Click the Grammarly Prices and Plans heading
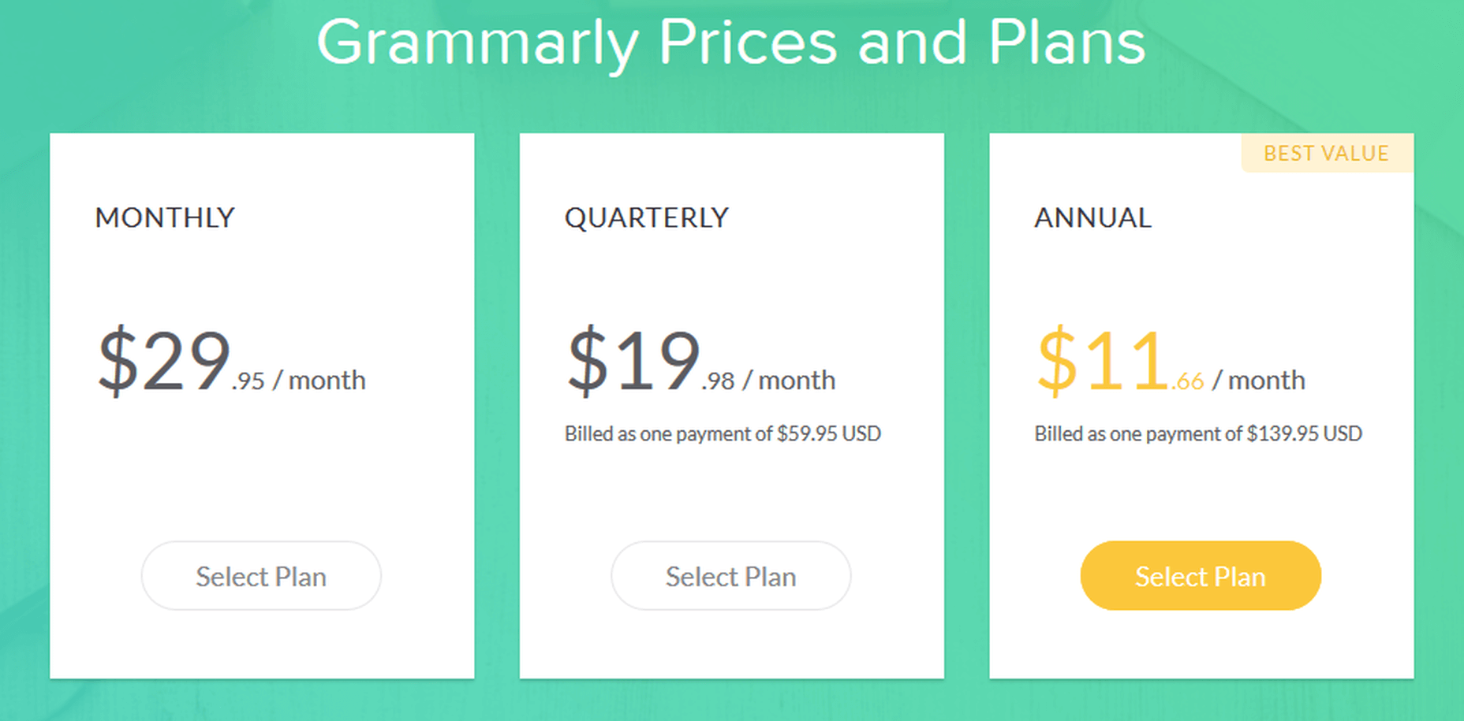The width and height of the screenshot is (1464, 721). click(x=730, y=42)
